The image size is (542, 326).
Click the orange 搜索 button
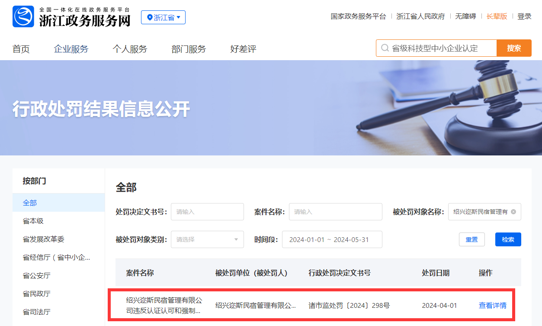tap(514, 48)
